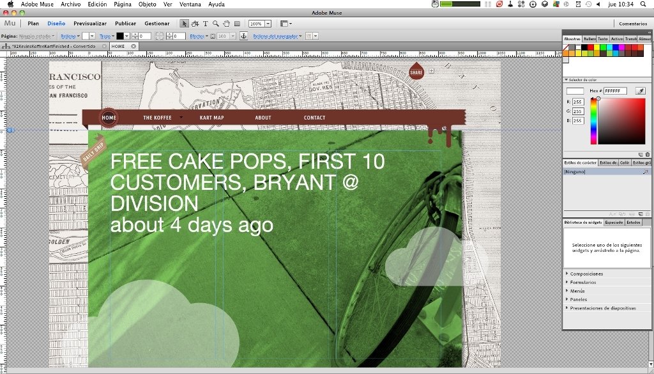Select the Text tool

pos(205,24)
